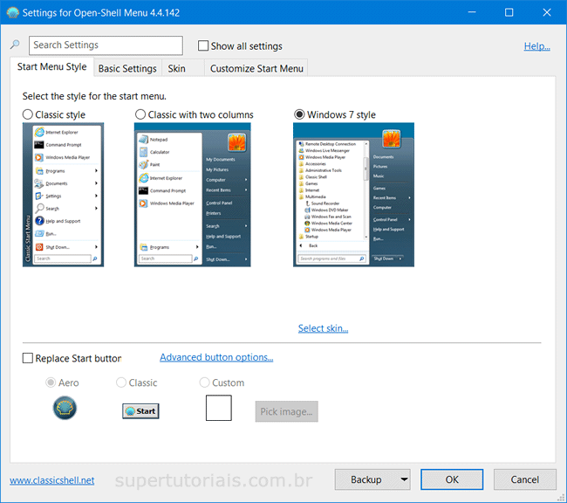Expand the Backup dropdown arrow

pos(402,479)
